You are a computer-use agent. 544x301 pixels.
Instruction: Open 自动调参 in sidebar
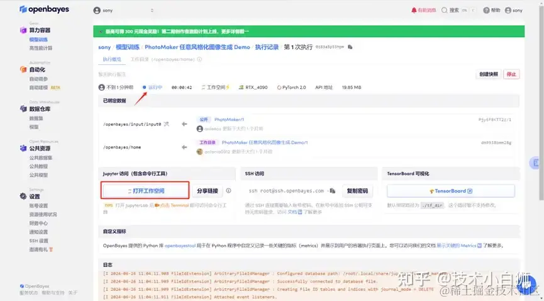38,79
